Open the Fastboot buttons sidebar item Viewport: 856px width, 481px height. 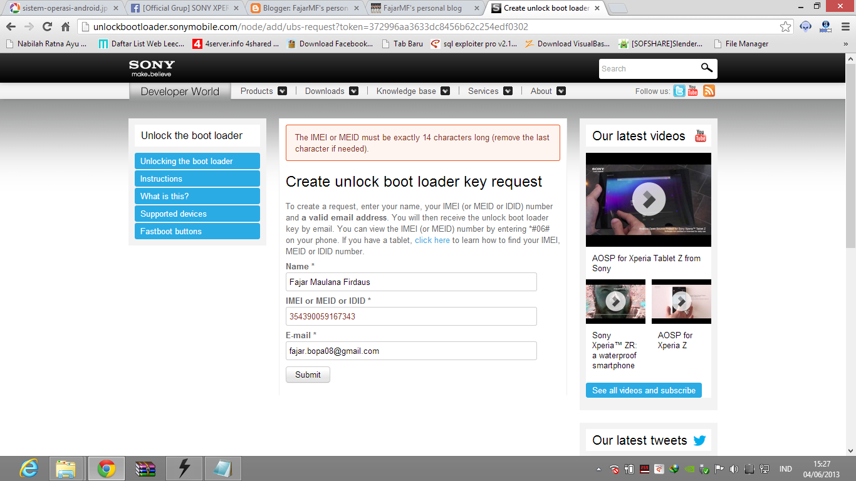(x=197, y=231)
